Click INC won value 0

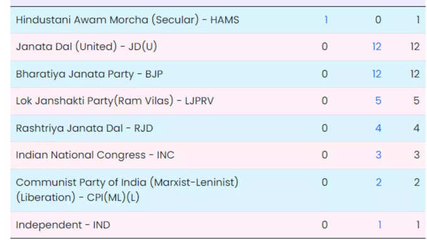pos(325,155)
